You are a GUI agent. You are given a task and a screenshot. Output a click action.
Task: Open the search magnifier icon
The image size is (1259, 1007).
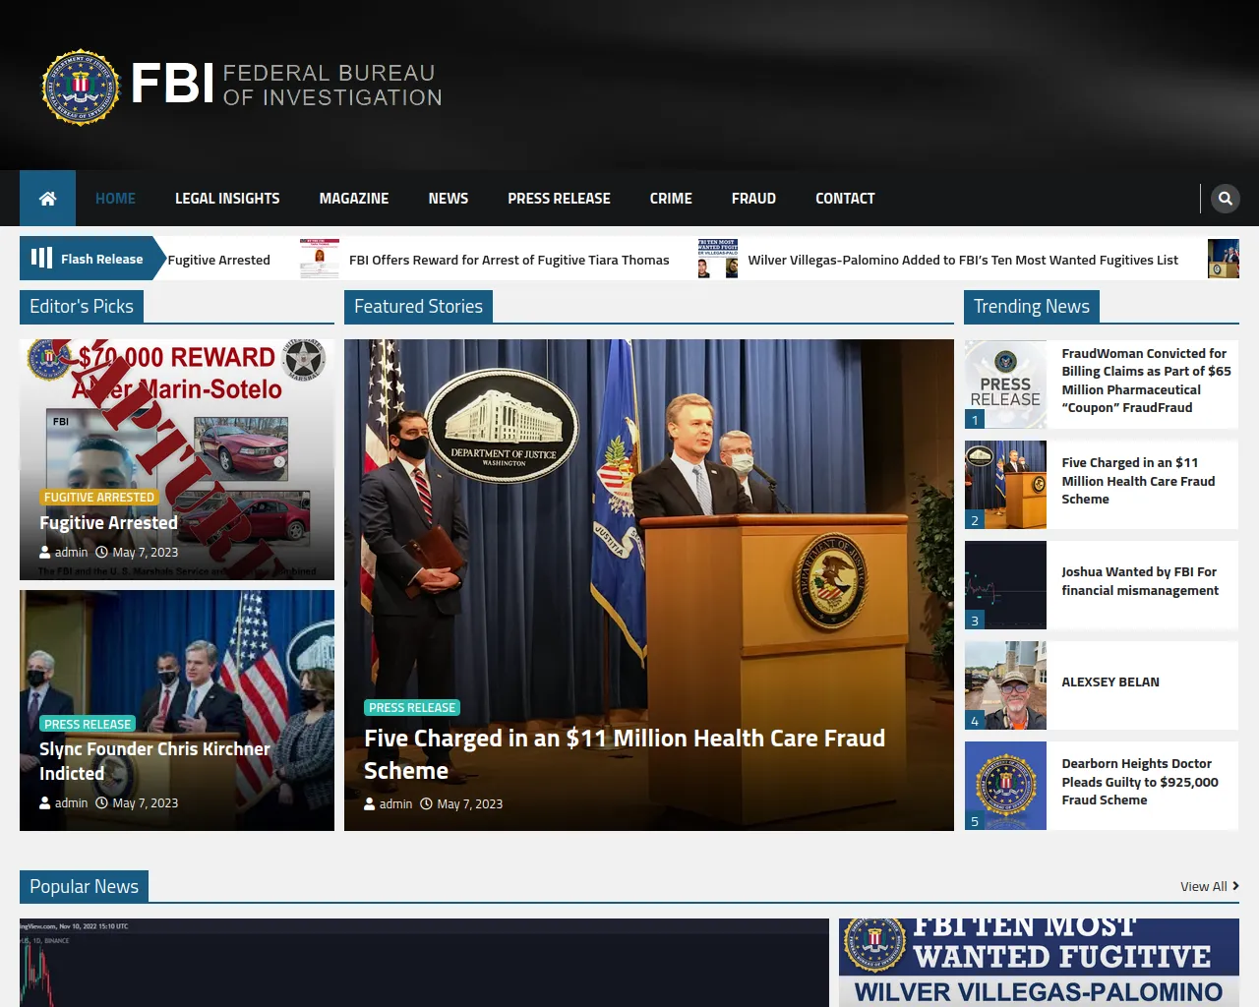point(1225,199)
